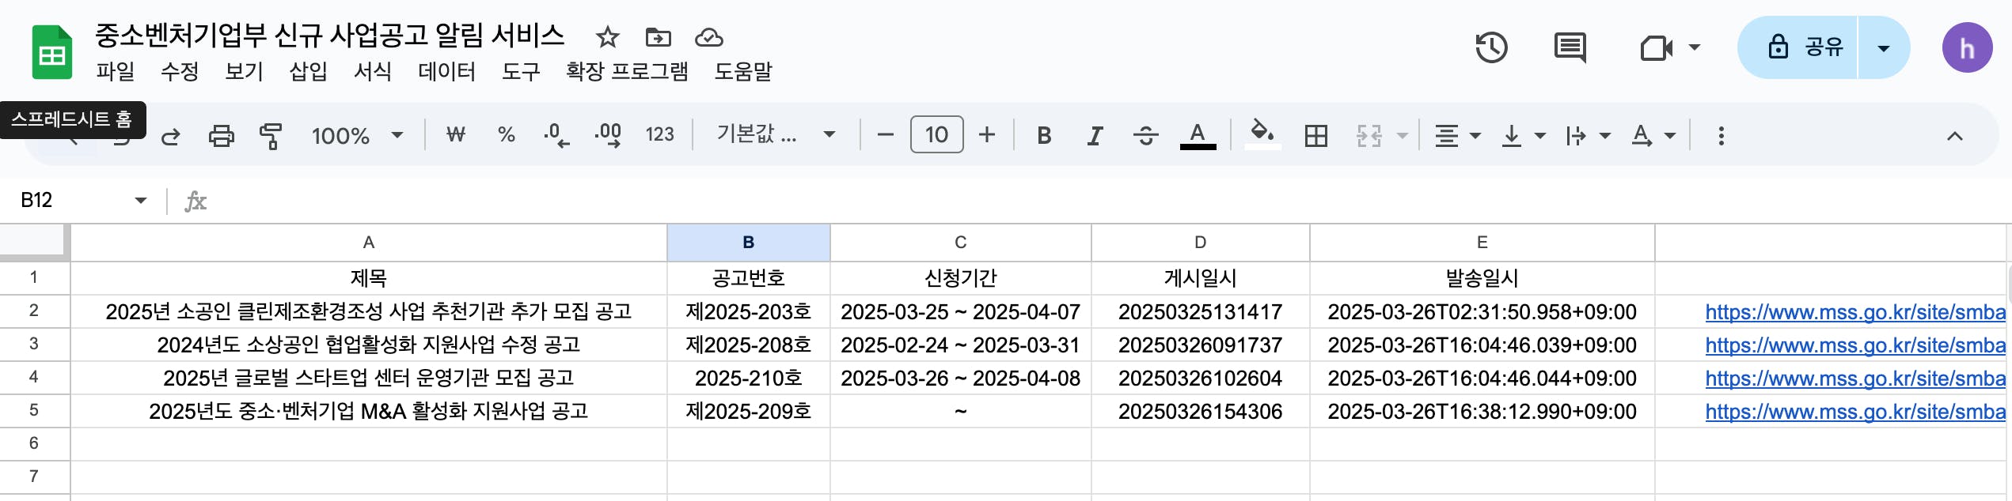
Task: Toggle strikethrough formatting
Action: point(1145,136)
